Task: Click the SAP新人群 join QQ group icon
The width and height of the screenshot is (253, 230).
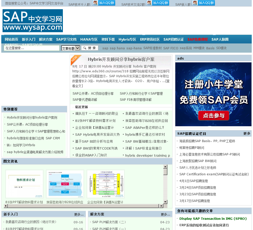Action: click(203, 3)
